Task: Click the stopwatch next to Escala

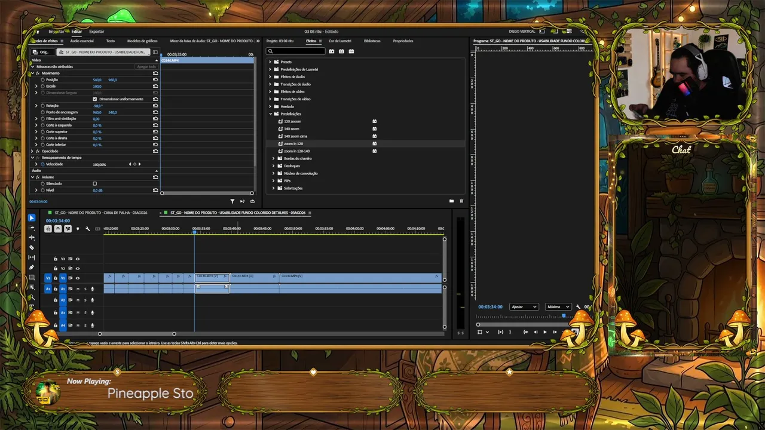Action: (x=42, y=86)
